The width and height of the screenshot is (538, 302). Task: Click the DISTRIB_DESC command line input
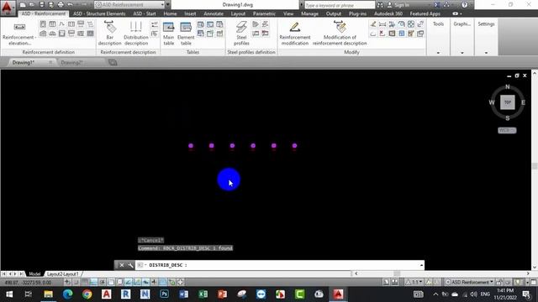280,265
